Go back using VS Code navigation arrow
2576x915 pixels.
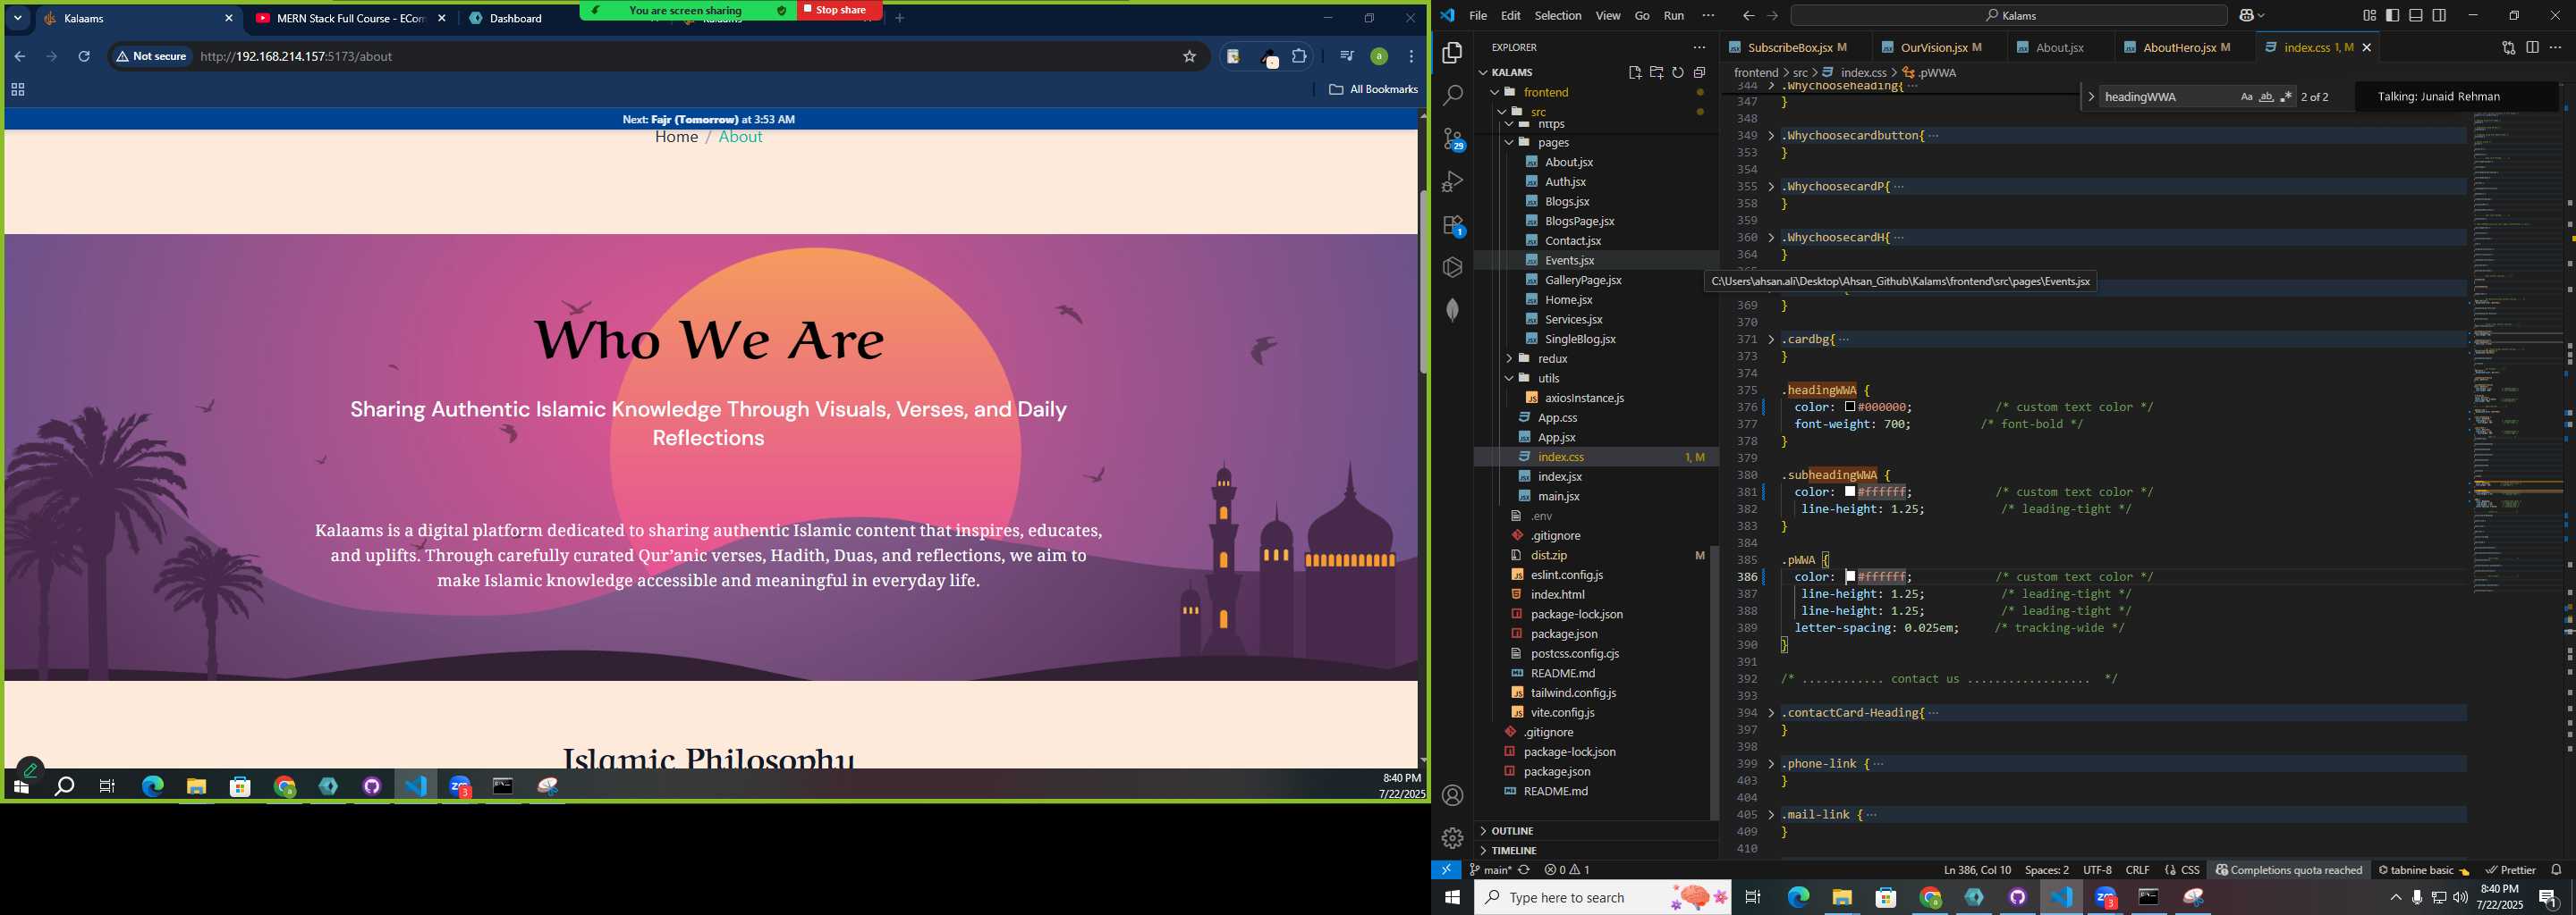point(1747,15)
